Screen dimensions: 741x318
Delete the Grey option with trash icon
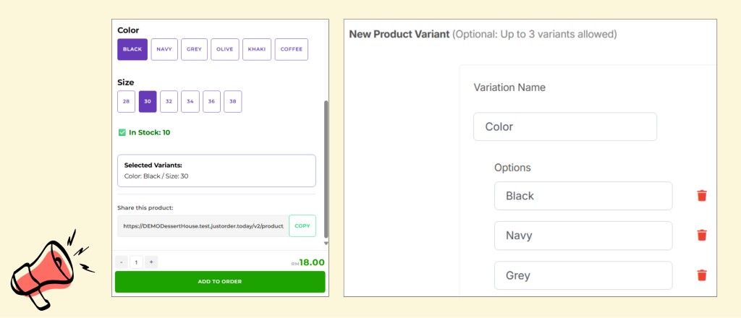pos(701,275)
